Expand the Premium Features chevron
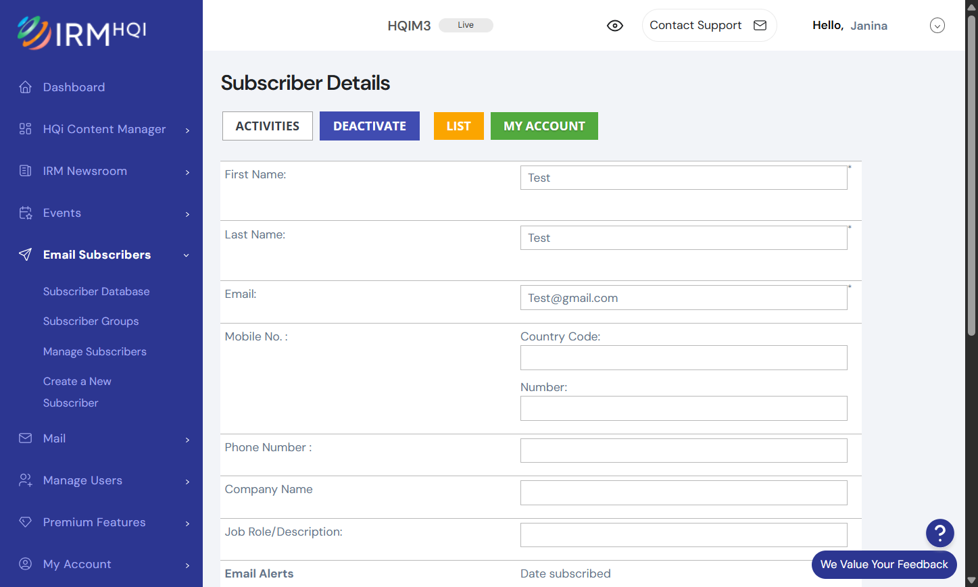978x587 pixels. pyautogui.click(x=187, y=523)
